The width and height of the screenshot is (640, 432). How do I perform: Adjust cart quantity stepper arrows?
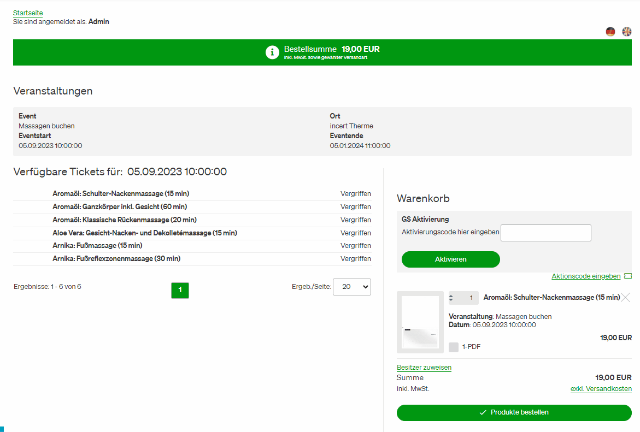tap(451, 298)
